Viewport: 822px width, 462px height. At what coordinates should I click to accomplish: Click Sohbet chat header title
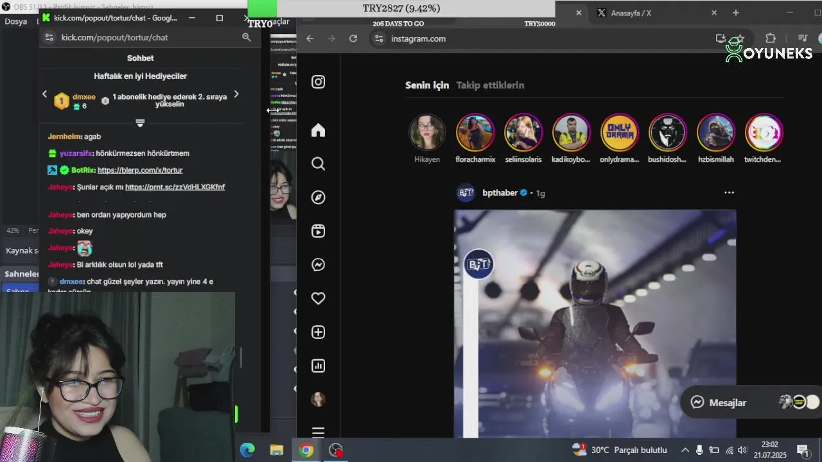click(140, 58)
